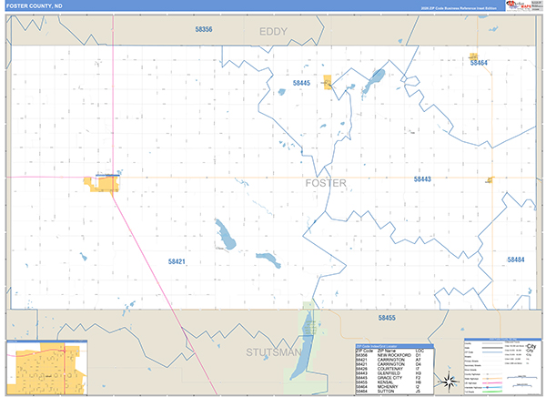Click the ZIP code label 58484
This screenshot has width=546, height=397.
point(516,260)
